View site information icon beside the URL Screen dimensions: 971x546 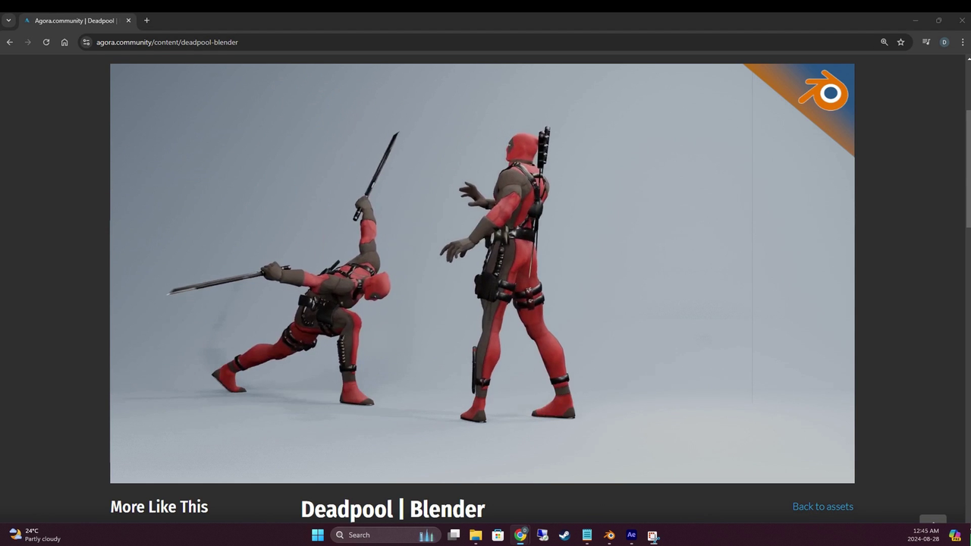[86, 42]
